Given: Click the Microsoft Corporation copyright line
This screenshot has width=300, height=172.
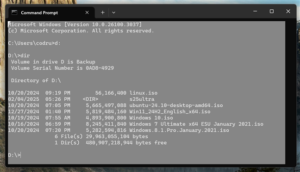Looking at the screenshot, I should (81, 31).
